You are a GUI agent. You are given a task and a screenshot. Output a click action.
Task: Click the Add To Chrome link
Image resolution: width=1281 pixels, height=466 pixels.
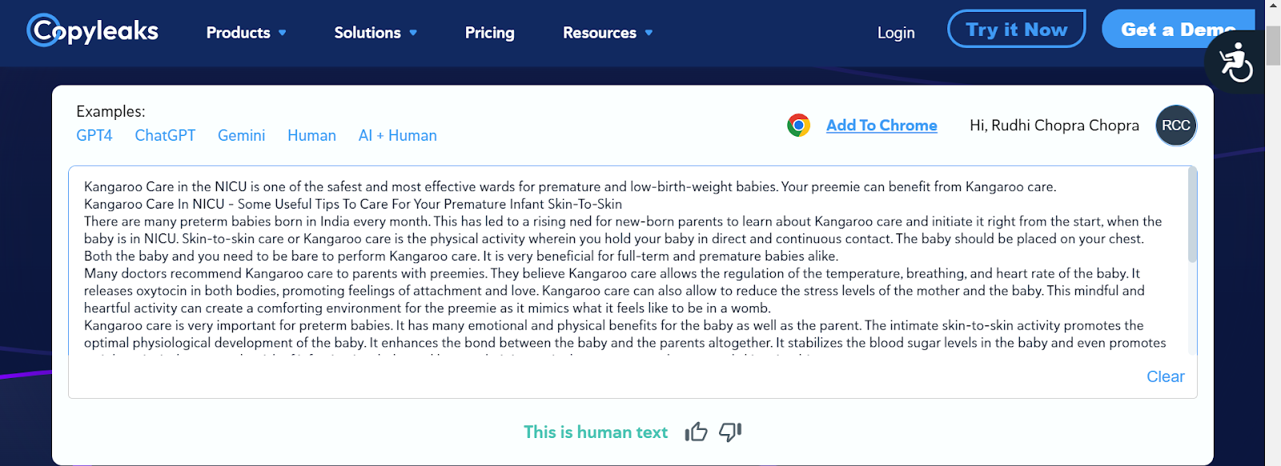[881, 125]
